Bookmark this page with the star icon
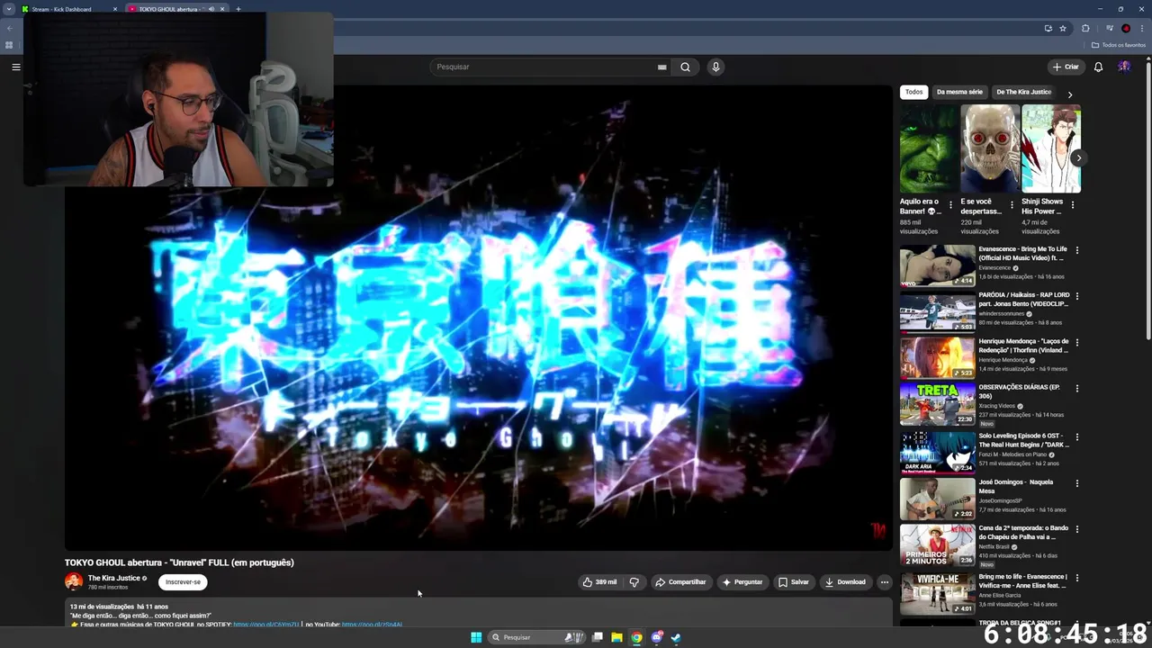Screen dimensions: 1152x648 tap(1063, 28)
